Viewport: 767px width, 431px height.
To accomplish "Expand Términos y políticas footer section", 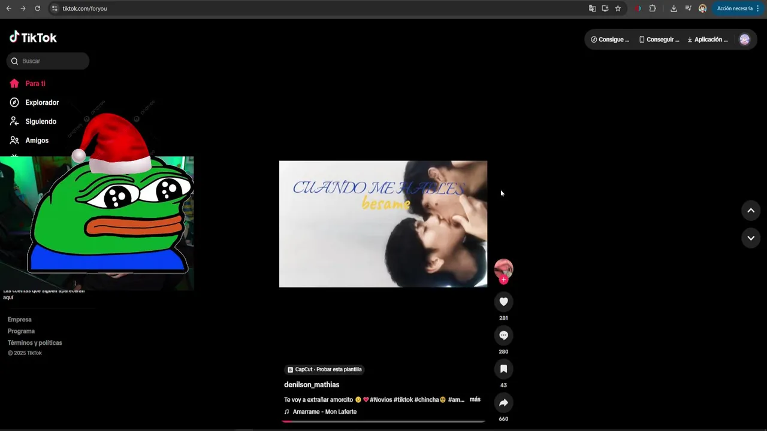I will 35,343.
